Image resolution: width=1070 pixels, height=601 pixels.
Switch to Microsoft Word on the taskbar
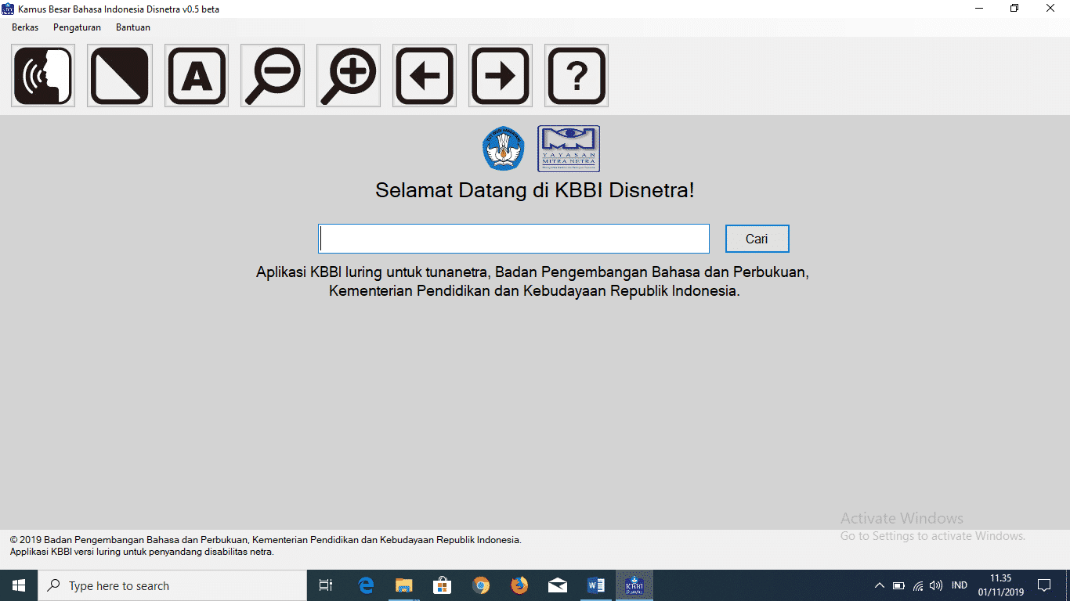click(x=596, y=585)
